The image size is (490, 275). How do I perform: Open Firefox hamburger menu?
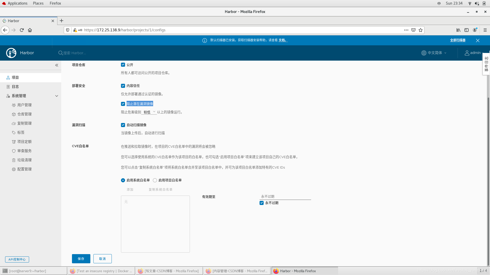point(485,30)
